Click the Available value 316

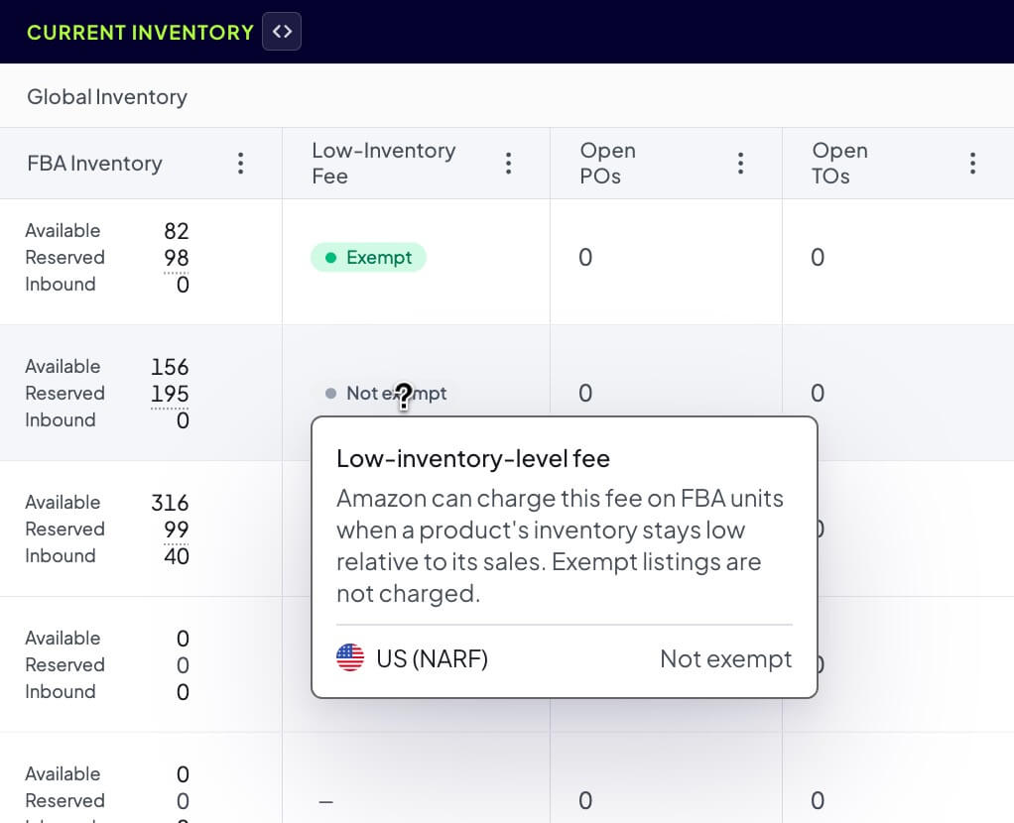[x=170, y=503]
